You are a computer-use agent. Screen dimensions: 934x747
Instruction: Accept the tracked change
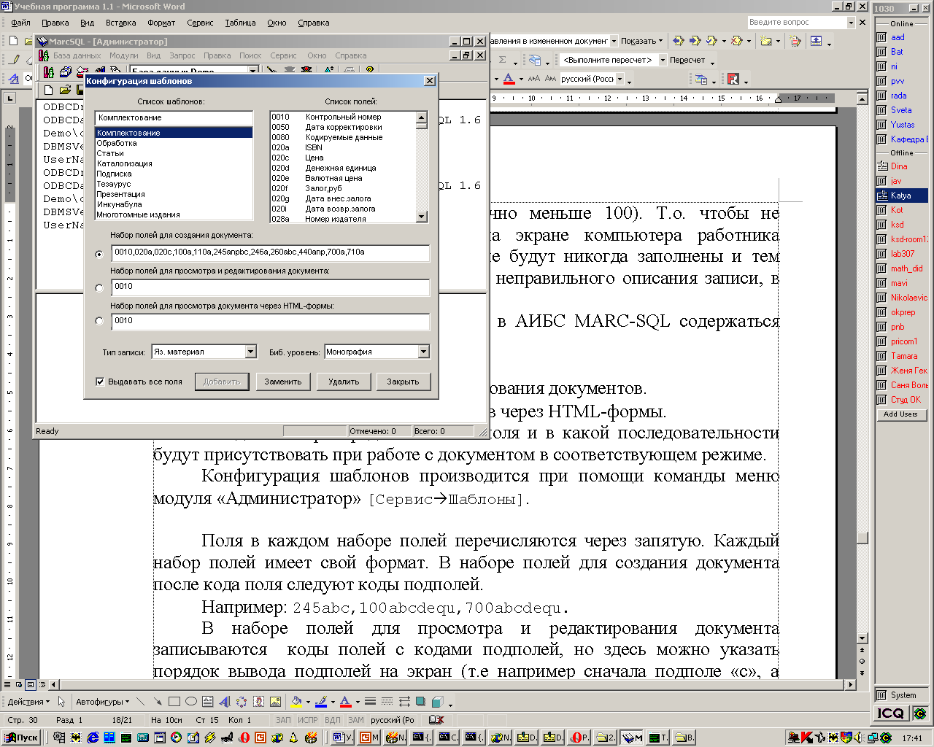click(x=711, y=41)
